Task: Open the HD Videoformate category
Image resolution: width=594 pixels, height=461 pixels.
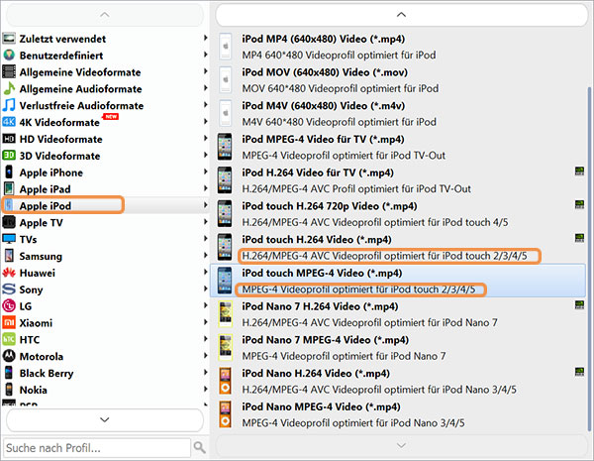Action: click(x=105, y=139)
